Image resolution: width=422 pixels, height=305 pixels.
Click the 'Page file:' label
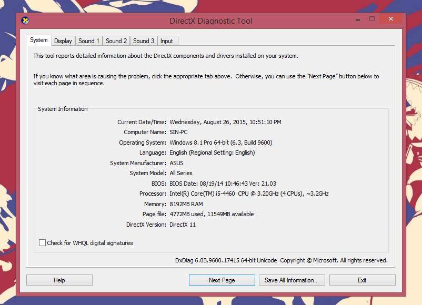pyautogui.click(x=155, y=214)
